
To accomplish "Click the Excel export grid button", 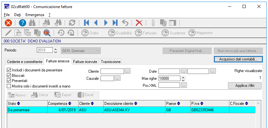I will pyautogui.click(x=85, y=95).
